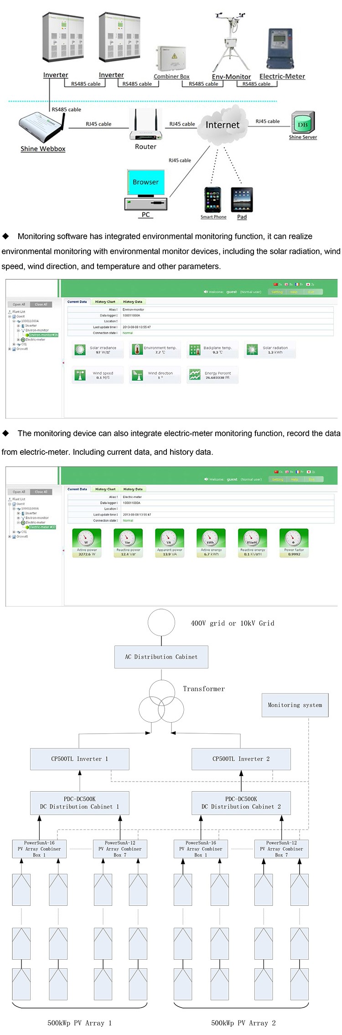Click the Wind speed icon

point(80,375)
